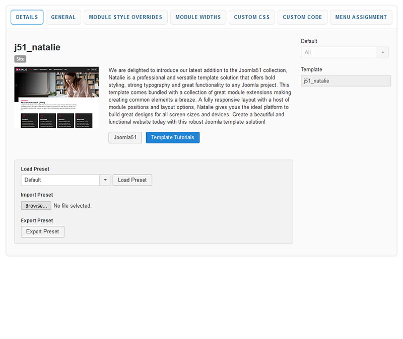This screenshot has width=403, height=339.
Task: Open Template Tutorials
Action: click(x=173, y=138)
